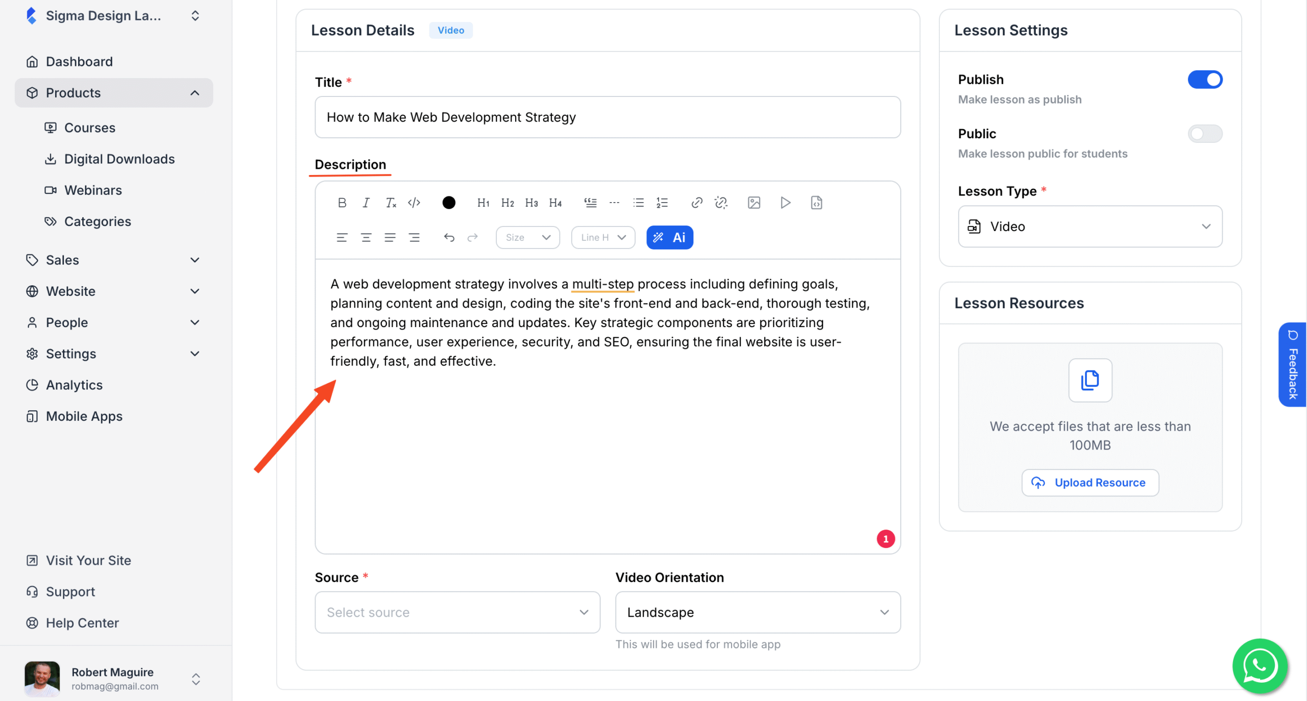Insert a numbered list in the editor

click(x=661, y=203)
